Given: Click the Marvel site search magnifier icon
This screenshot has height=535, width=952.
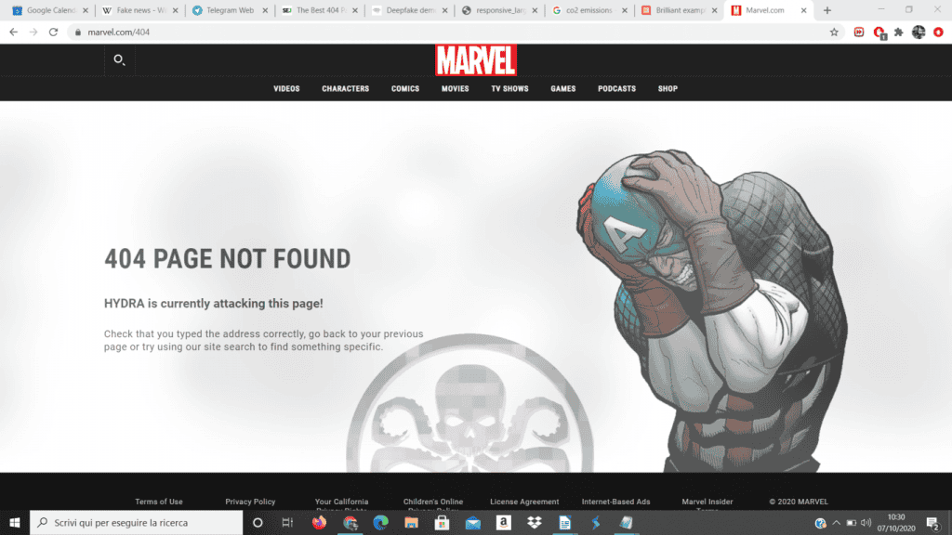Looking at the screenshot, I should 119,59.
